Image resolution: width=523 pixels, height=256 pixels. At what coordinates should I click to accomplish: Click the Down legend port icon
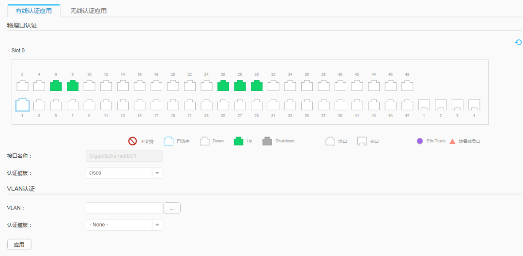click(205, 141)
